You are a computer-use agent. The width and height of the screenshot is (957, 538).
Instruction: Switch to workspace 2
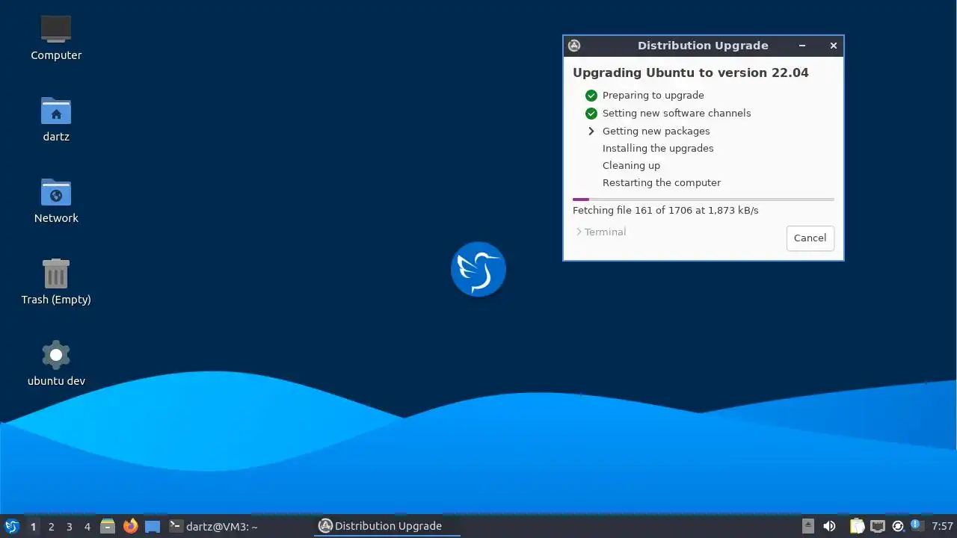pos(51,526)
